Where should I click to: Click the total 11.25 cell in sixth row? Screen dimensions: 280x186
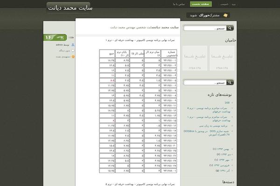[x=107, y=86]
